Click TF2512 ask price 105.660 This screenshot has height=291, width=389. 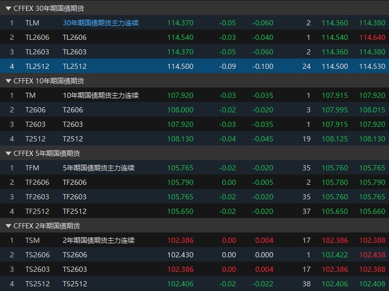(372, 211)
